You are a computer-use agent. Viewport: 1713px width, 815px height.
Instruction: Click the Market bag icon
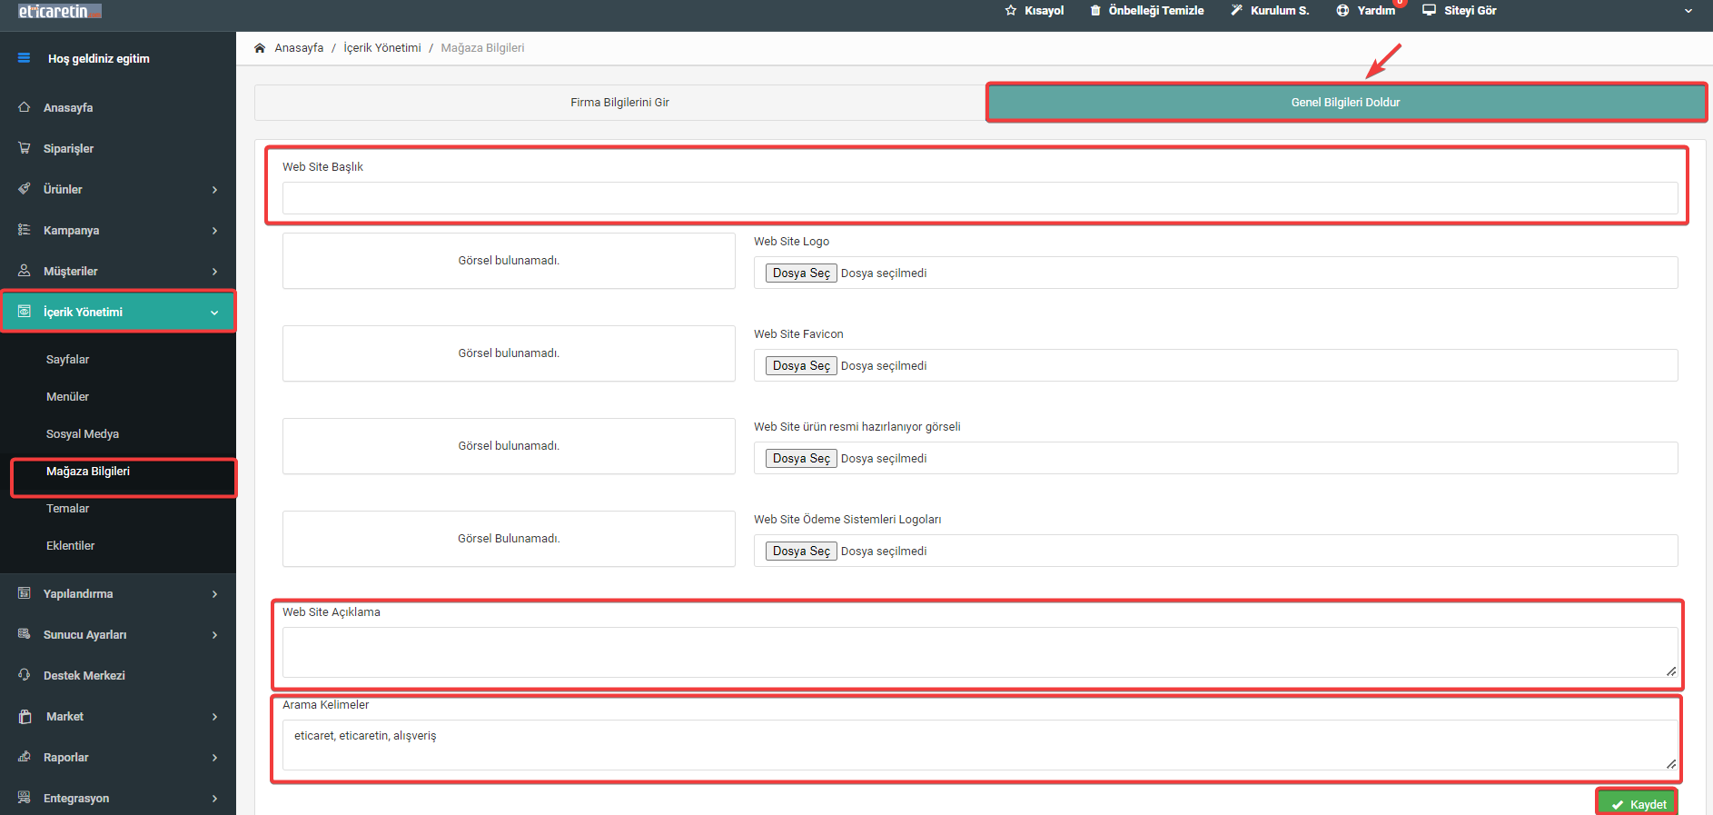[25, 716]
